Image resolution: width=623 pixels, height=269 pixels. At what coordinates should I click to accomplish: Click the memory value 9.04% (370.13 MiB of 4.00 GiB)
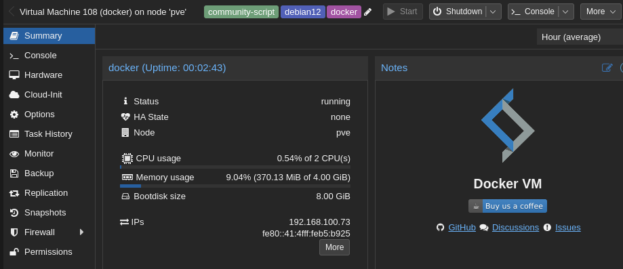tap(288, 178)
